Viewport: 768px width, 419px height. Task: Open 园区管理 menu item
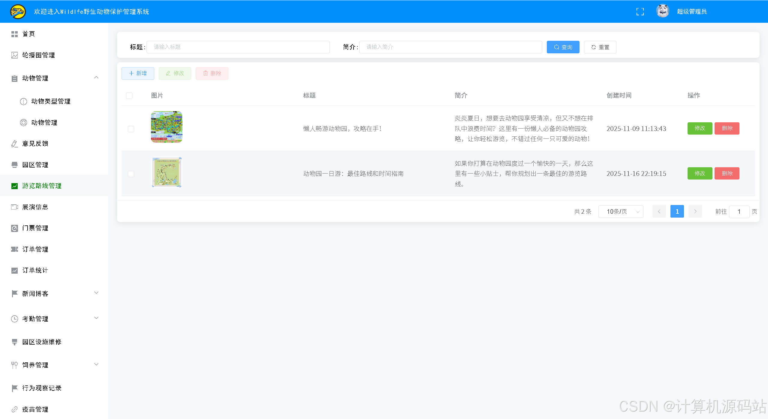pos(54,165)
